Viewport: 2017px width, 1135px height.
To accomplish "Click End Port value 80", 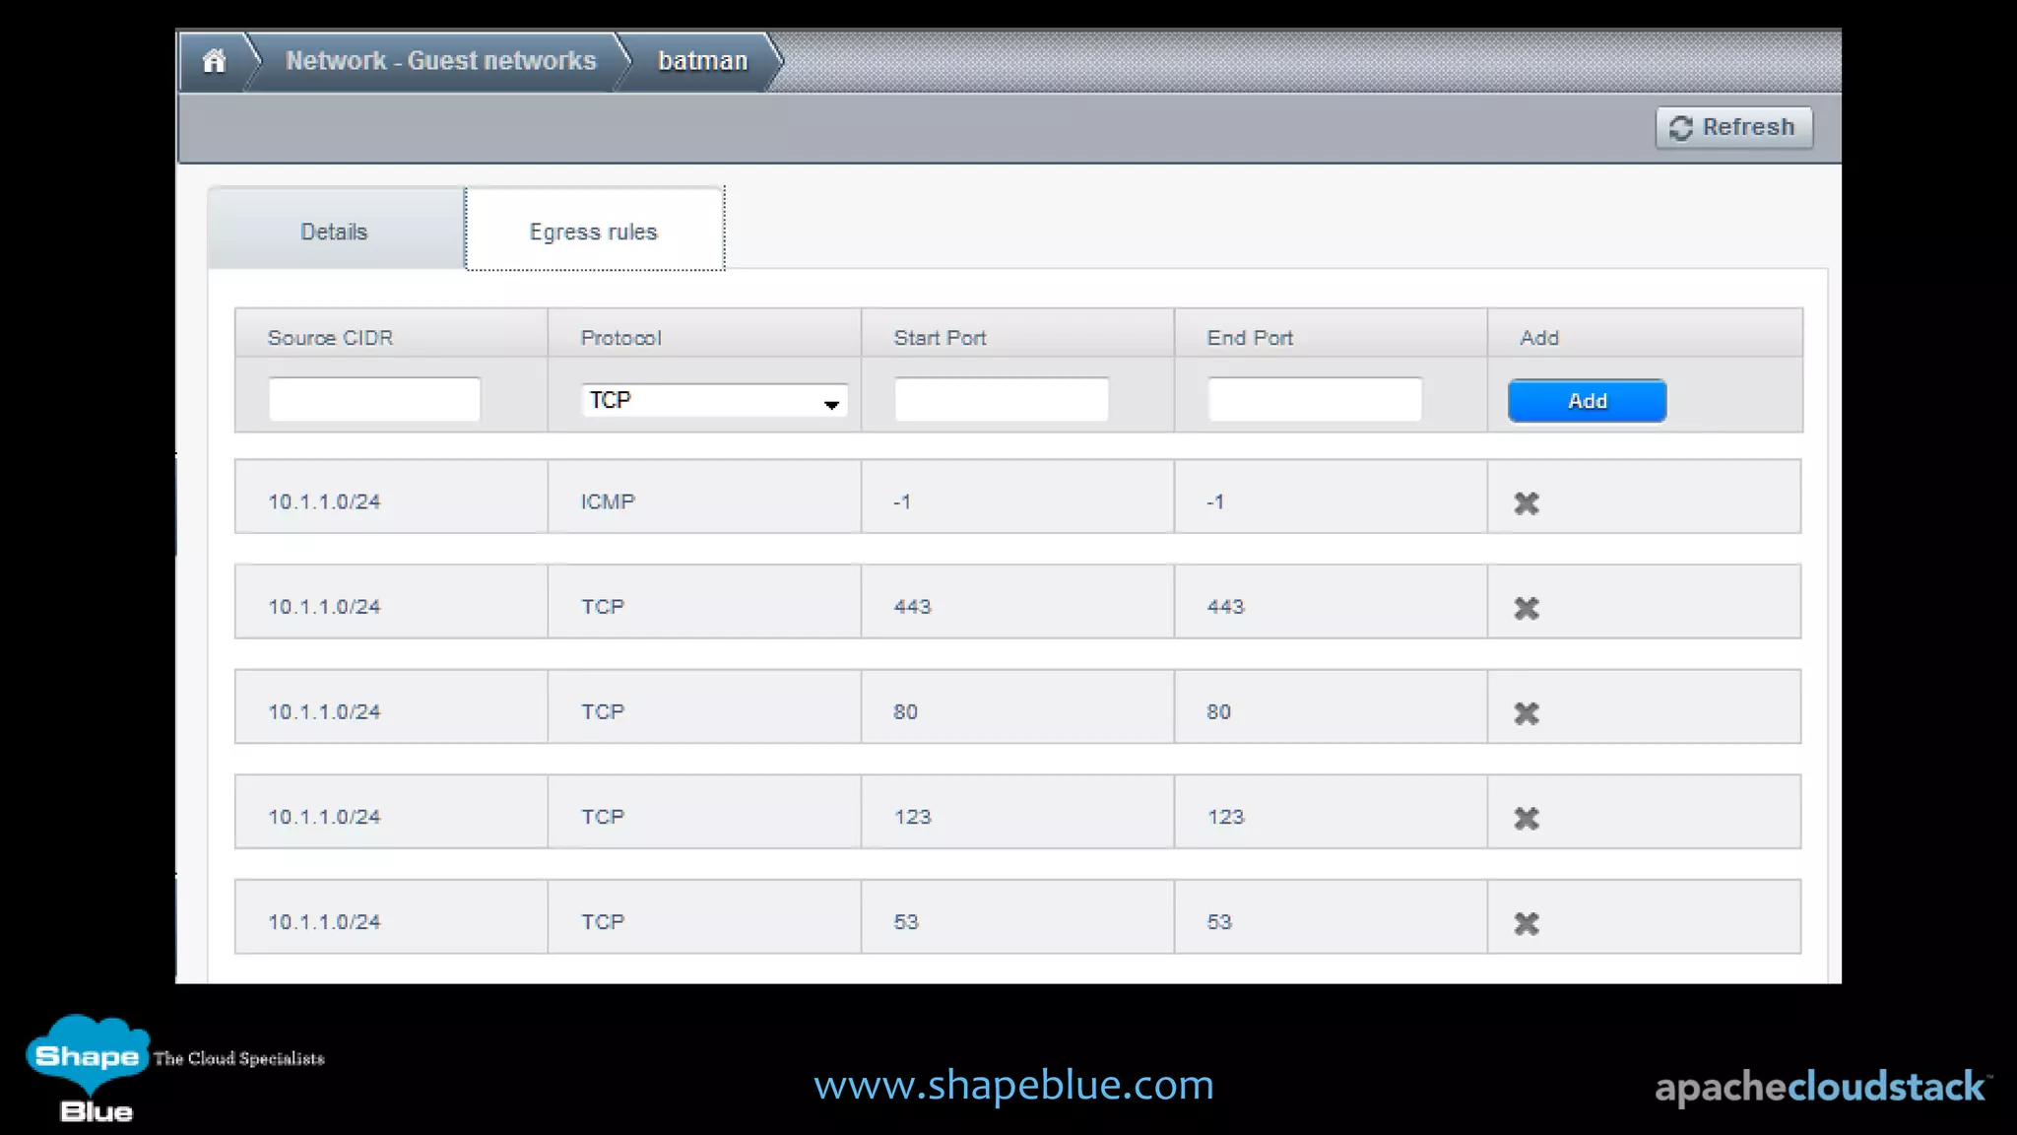I will point(1218,711).
